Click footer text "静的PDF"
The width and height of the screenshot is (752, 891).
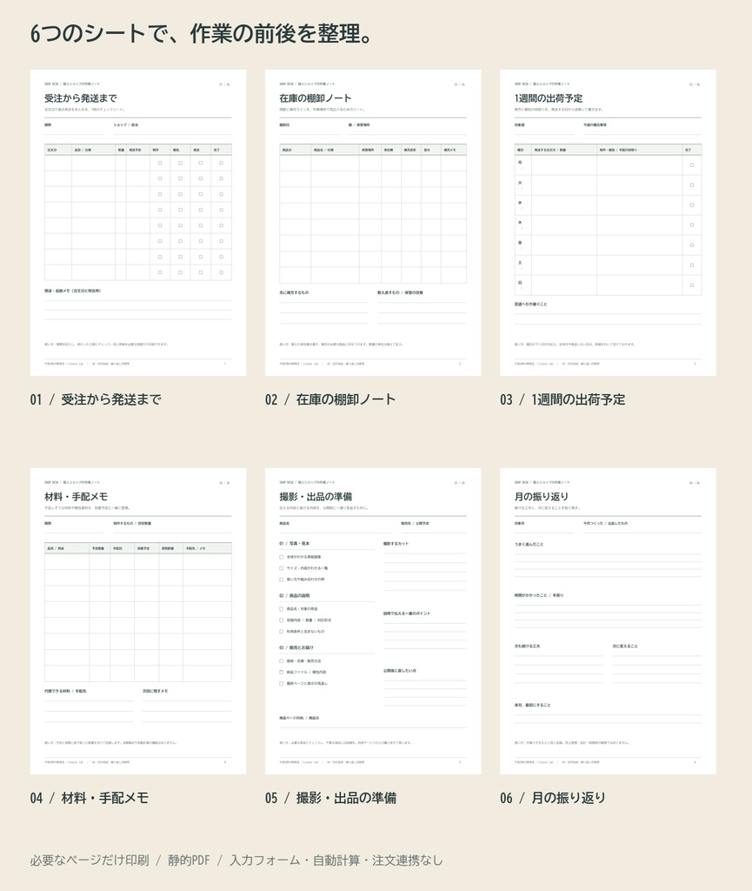coord(189,861)
